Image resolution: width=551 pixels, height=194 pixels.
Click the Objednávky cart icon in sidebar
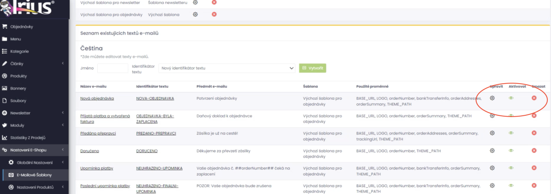[5, 27]
